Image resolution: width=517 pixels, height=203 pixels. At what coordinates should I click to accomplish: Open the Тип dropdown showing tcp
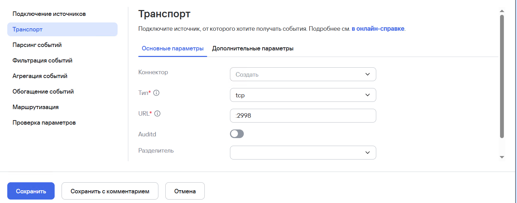303,95
